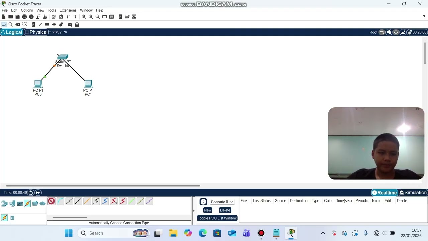Click the New file icon in toolbar
The image size is (428, 241).
(x=4, y=17)
